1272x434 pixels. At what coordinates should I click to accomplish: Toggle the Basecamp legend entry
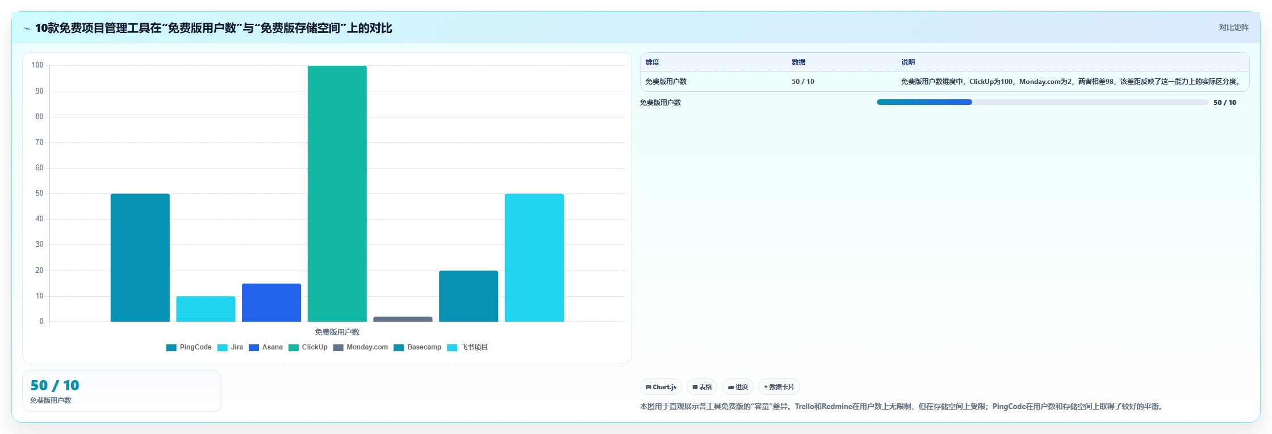tap(417, 347)
